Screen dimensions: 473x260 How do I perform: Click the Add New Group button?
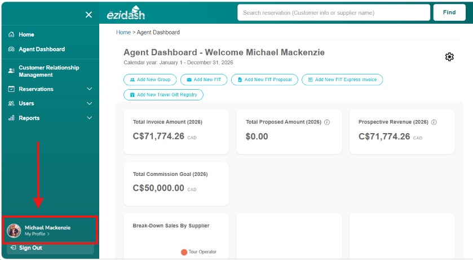pos(150,80)
